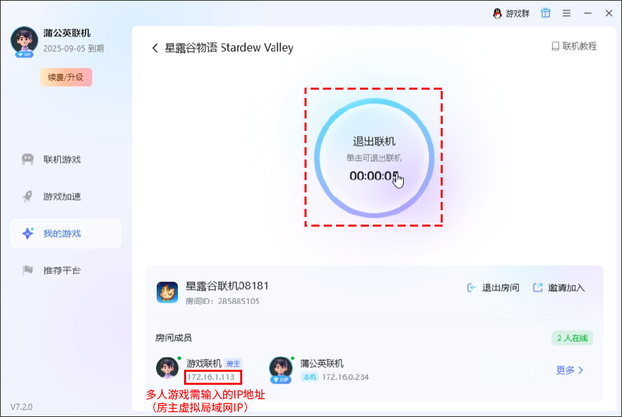
Task: Click the QQ penguin 游戏群 icon
Action: pos(497,14)
